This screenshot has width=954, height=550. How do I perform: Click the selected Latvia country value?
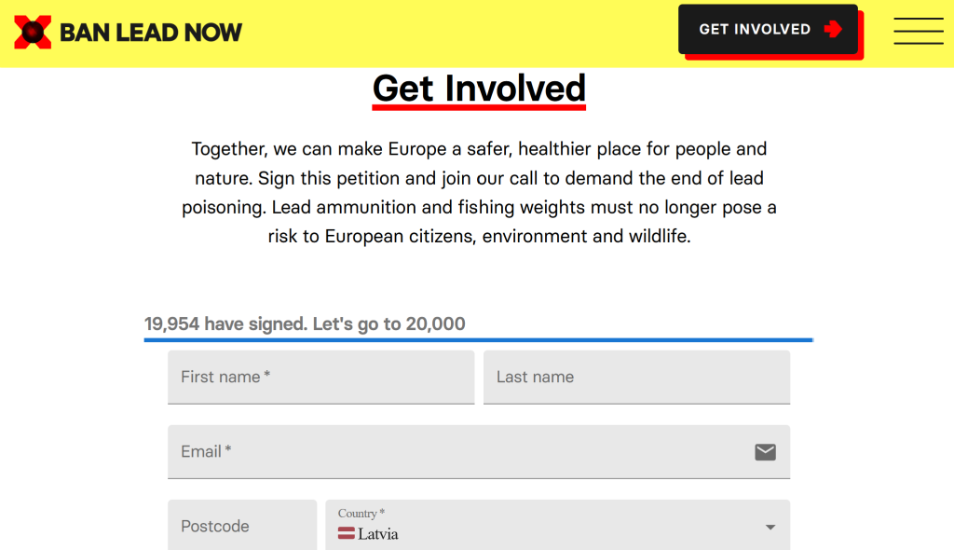click(378, 534)
